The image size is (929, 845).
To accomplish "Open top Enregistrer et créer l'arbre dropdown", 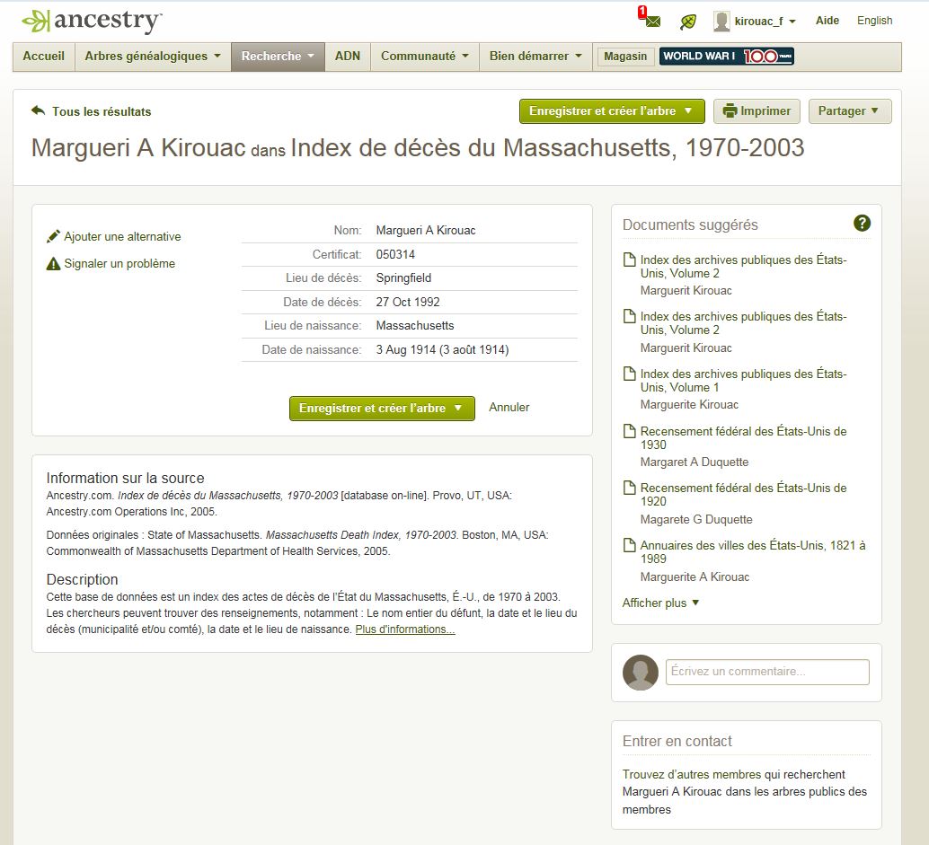I will (612, 111).
